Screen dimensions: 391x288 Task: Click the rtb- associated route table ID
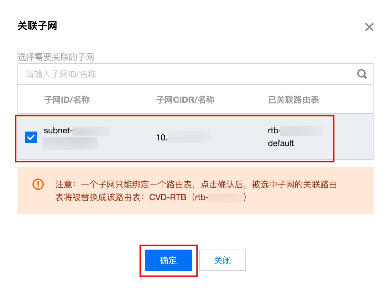click(x=295, y=130)
